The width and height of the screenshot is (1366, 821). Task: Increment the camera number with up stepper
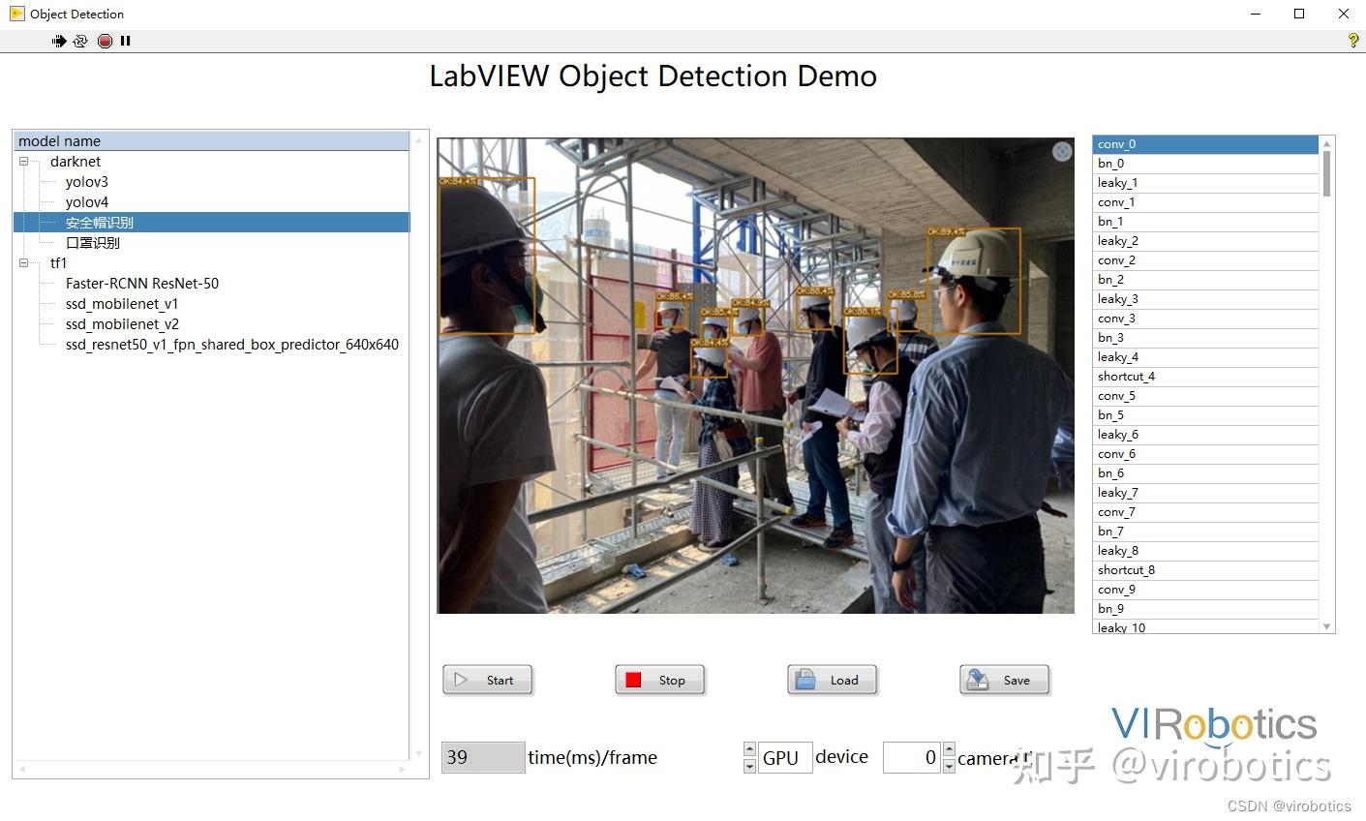(948, 750)
